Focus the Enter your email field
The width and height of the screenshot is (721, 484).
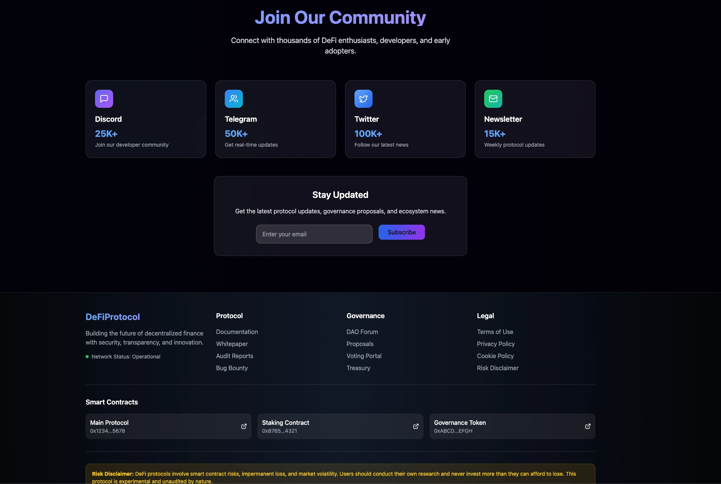314,234
